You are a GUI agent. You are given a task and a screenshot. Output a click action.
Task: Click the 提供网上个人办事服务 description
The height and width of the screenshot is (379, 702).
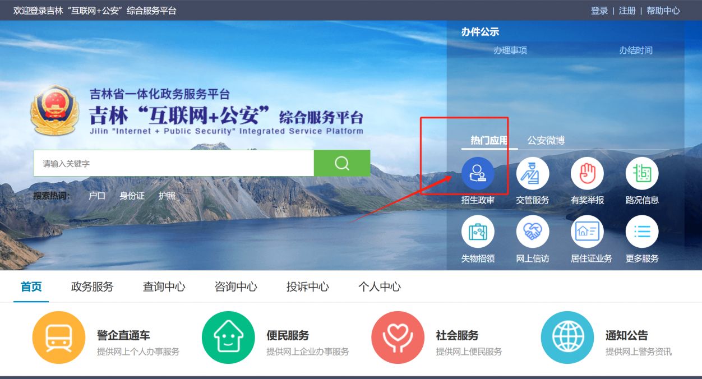pyautogui.click(x=138, y=352)
